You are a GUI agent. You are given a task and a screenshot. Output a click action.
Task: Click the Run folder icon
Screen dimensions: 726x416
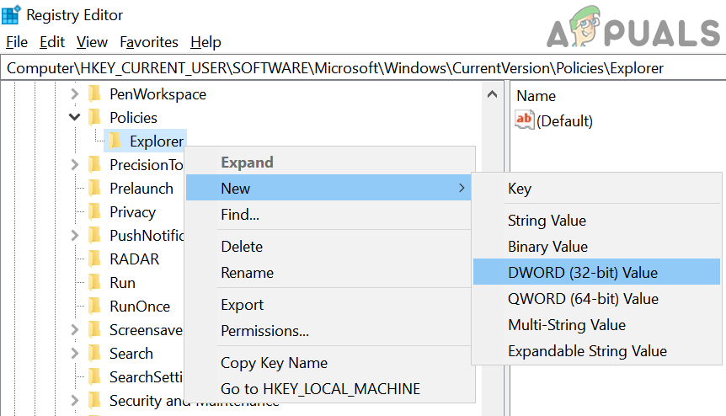point(94,283)
